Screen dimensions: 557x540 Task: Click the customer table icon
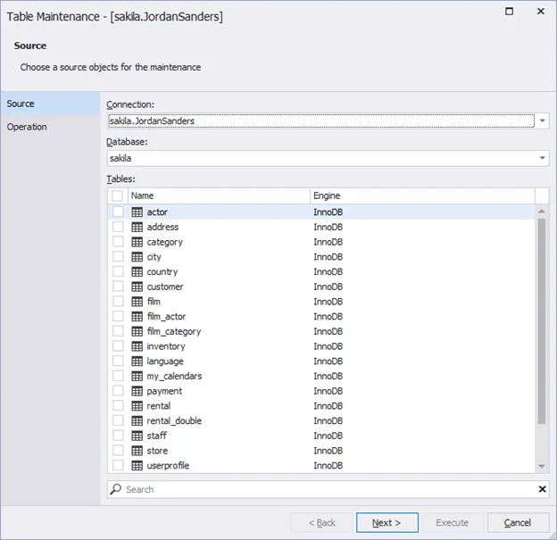point(137,287)
